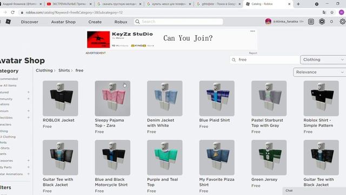Click the magnifier icon in catalog search
Screen dimensions: 346x195
tap(234, 60)
